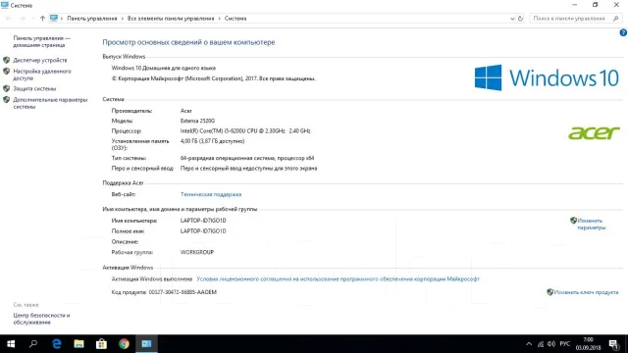Open network status tray icon
The image size is (628, 353).
[541, 344]
